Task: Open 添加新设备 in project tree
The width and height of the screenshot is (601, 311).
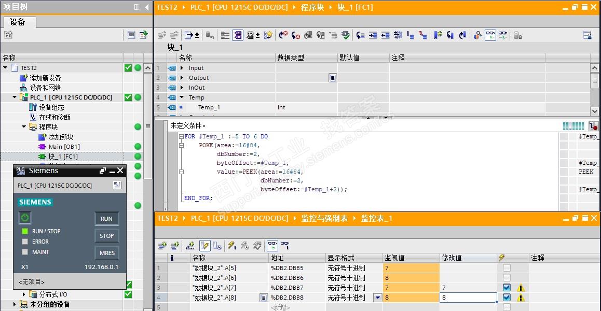Action: (45, 78)
